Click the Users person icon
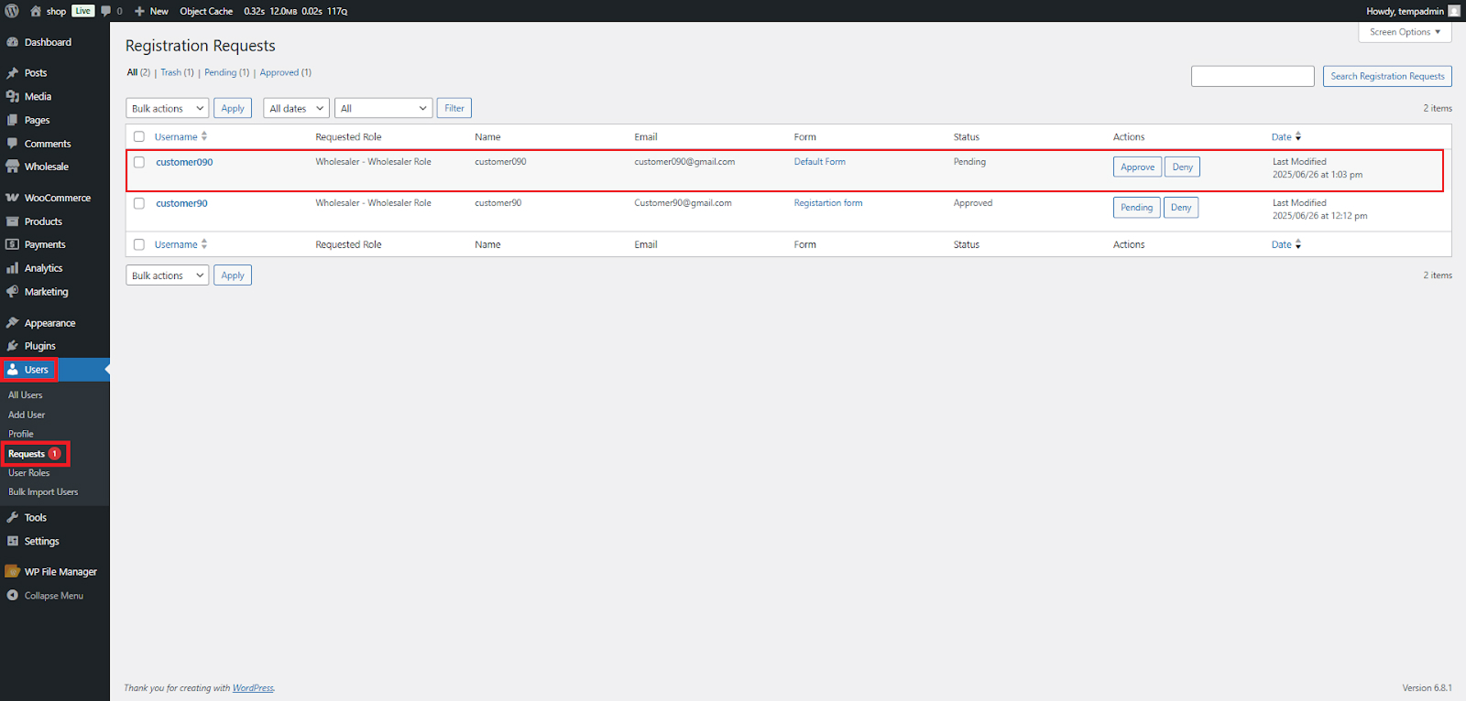This screenshot has height=701, width=1466. point(13,370)
